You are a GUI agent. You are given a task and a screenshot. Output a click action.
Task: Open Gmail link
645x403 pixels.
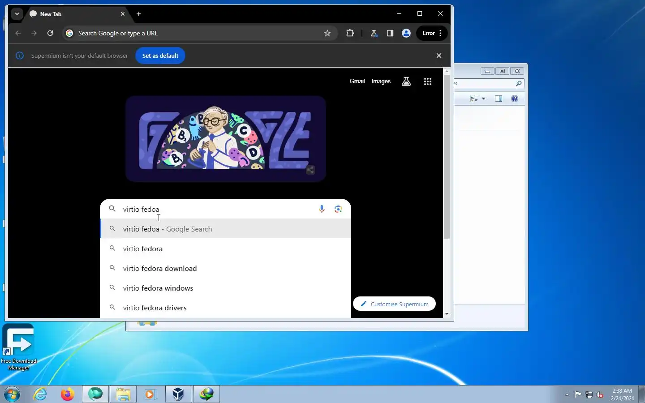(357, 81)
